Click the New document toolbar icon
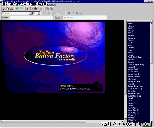 [8, 9]
